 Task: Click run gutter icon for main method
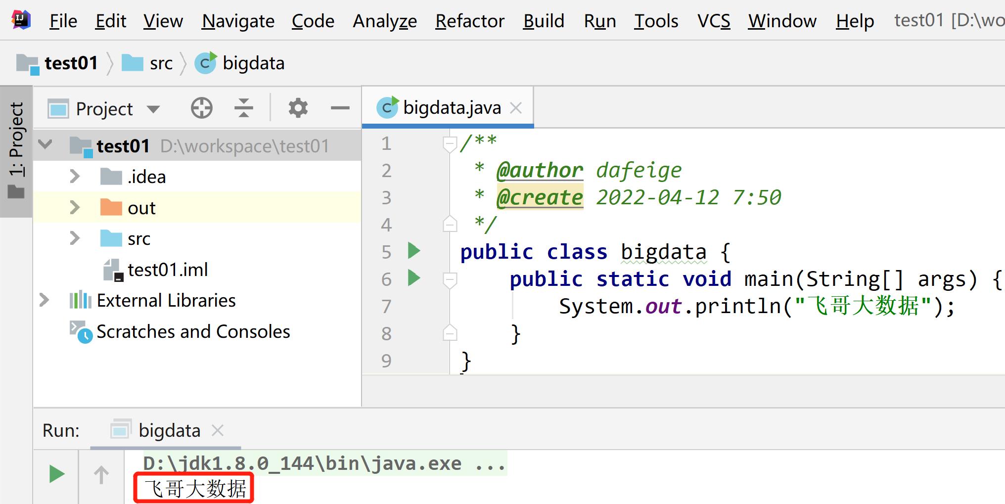click(x=414, y=278)
